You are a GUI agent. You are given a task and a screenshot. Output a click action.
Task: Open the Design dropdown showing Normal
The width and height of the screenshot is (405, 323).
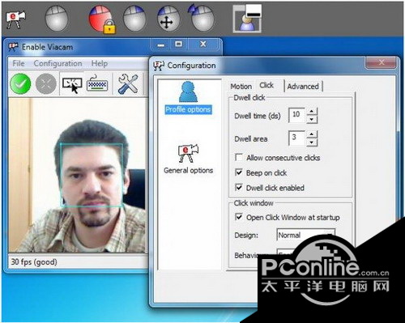click(x=305, y=235)
